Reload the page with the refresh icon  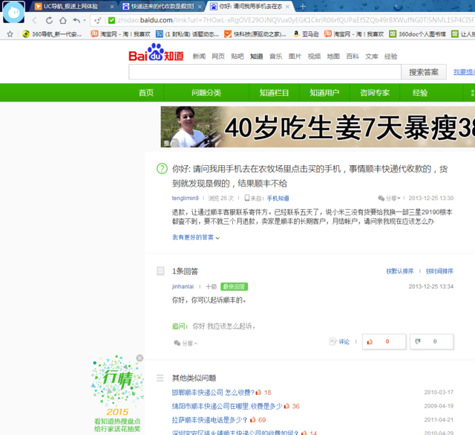click(x=49, y=20)
